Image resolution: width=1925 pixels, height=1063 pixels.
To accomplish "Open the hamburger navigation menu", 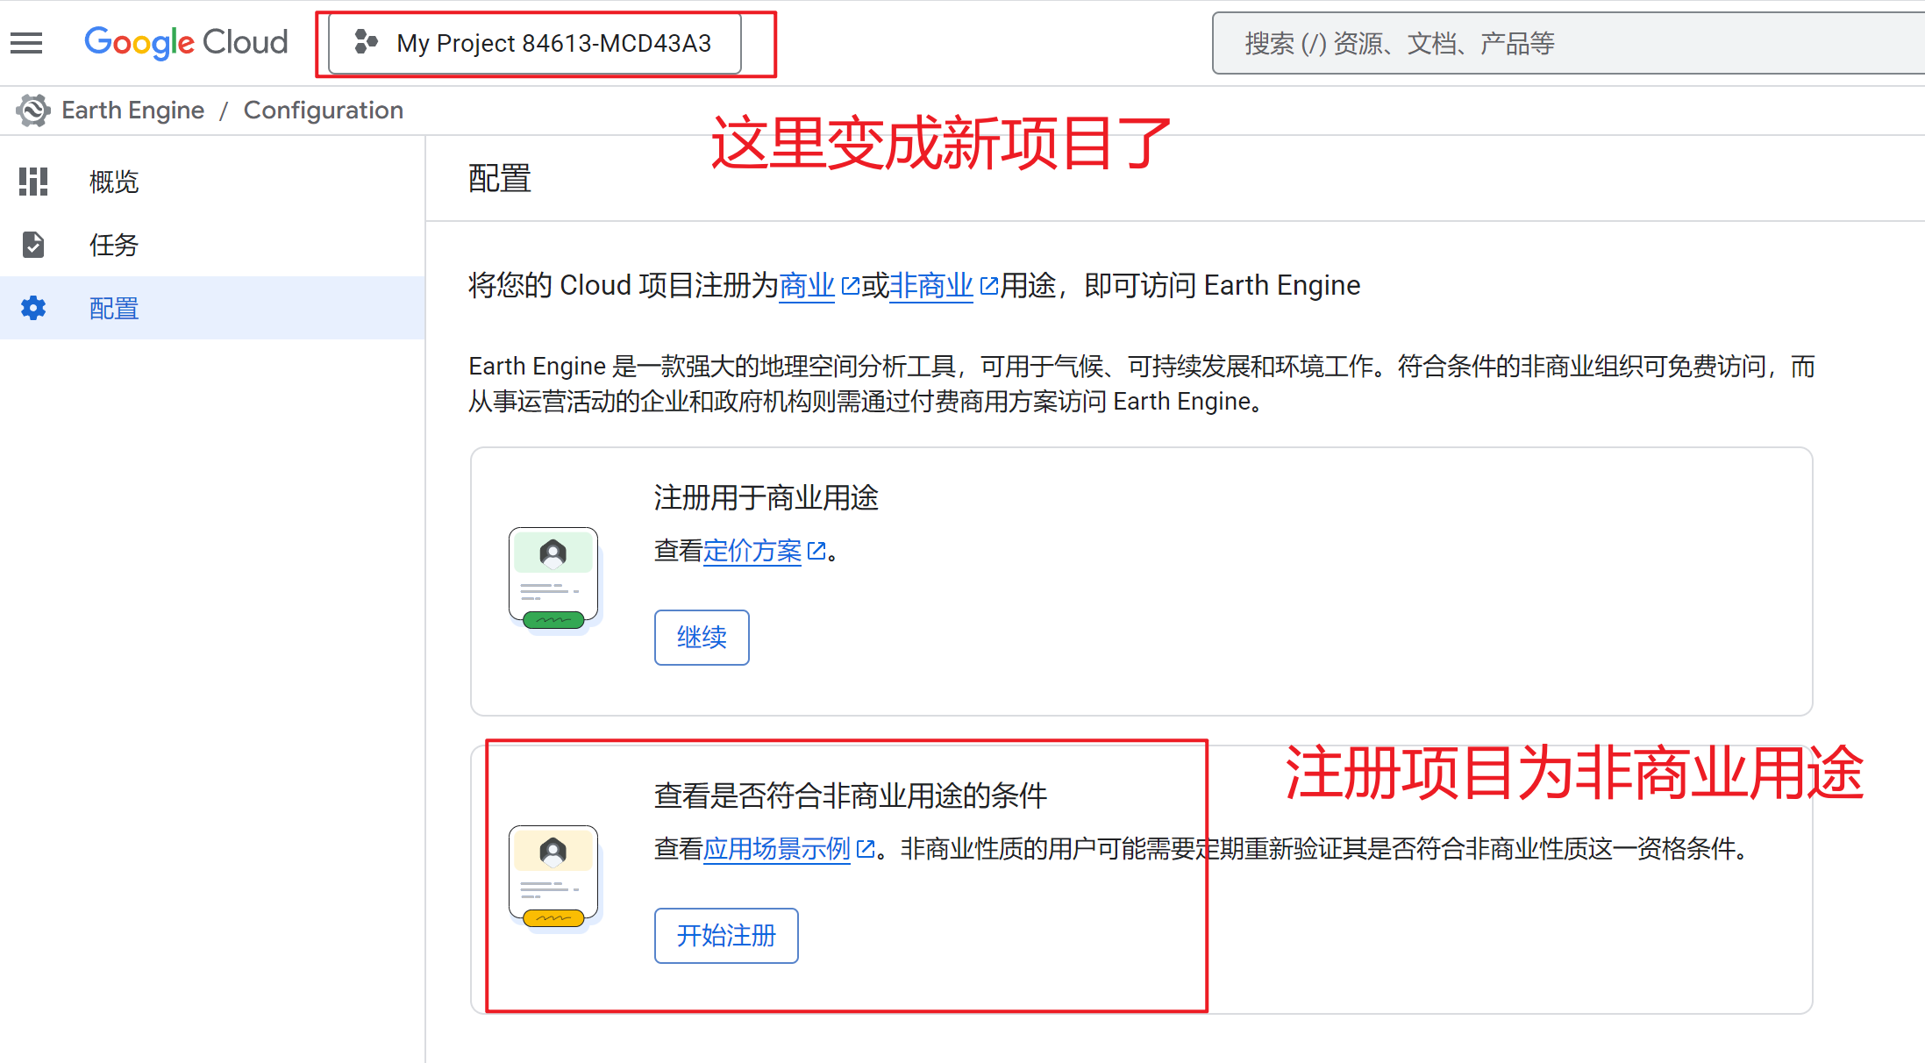I will 26,42.
